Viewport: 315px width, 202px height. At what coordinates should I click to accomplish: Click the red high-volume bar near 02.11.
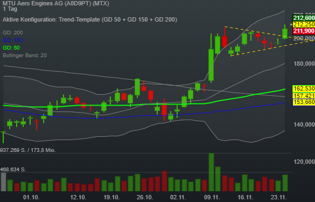point(165,181)
